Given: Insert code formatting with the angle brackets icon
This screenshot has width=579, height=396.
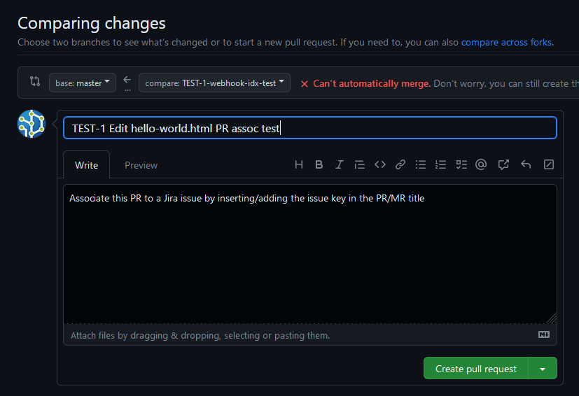Looking at the screenshot, I should (x=380, y=165).
